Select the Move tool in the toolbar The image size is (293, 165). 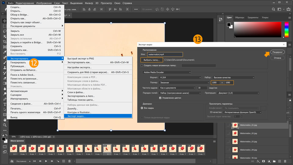point(5,21)
